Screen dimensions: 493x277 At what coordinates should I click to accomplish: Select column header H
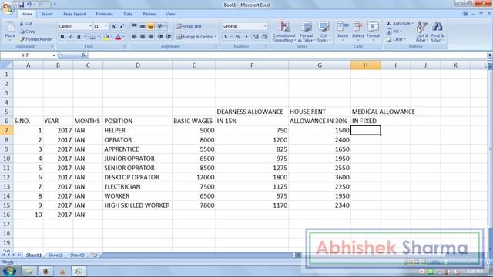point(365,65)
